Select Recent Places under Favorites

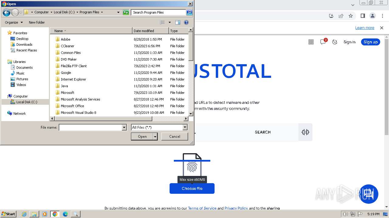[26, 50]
